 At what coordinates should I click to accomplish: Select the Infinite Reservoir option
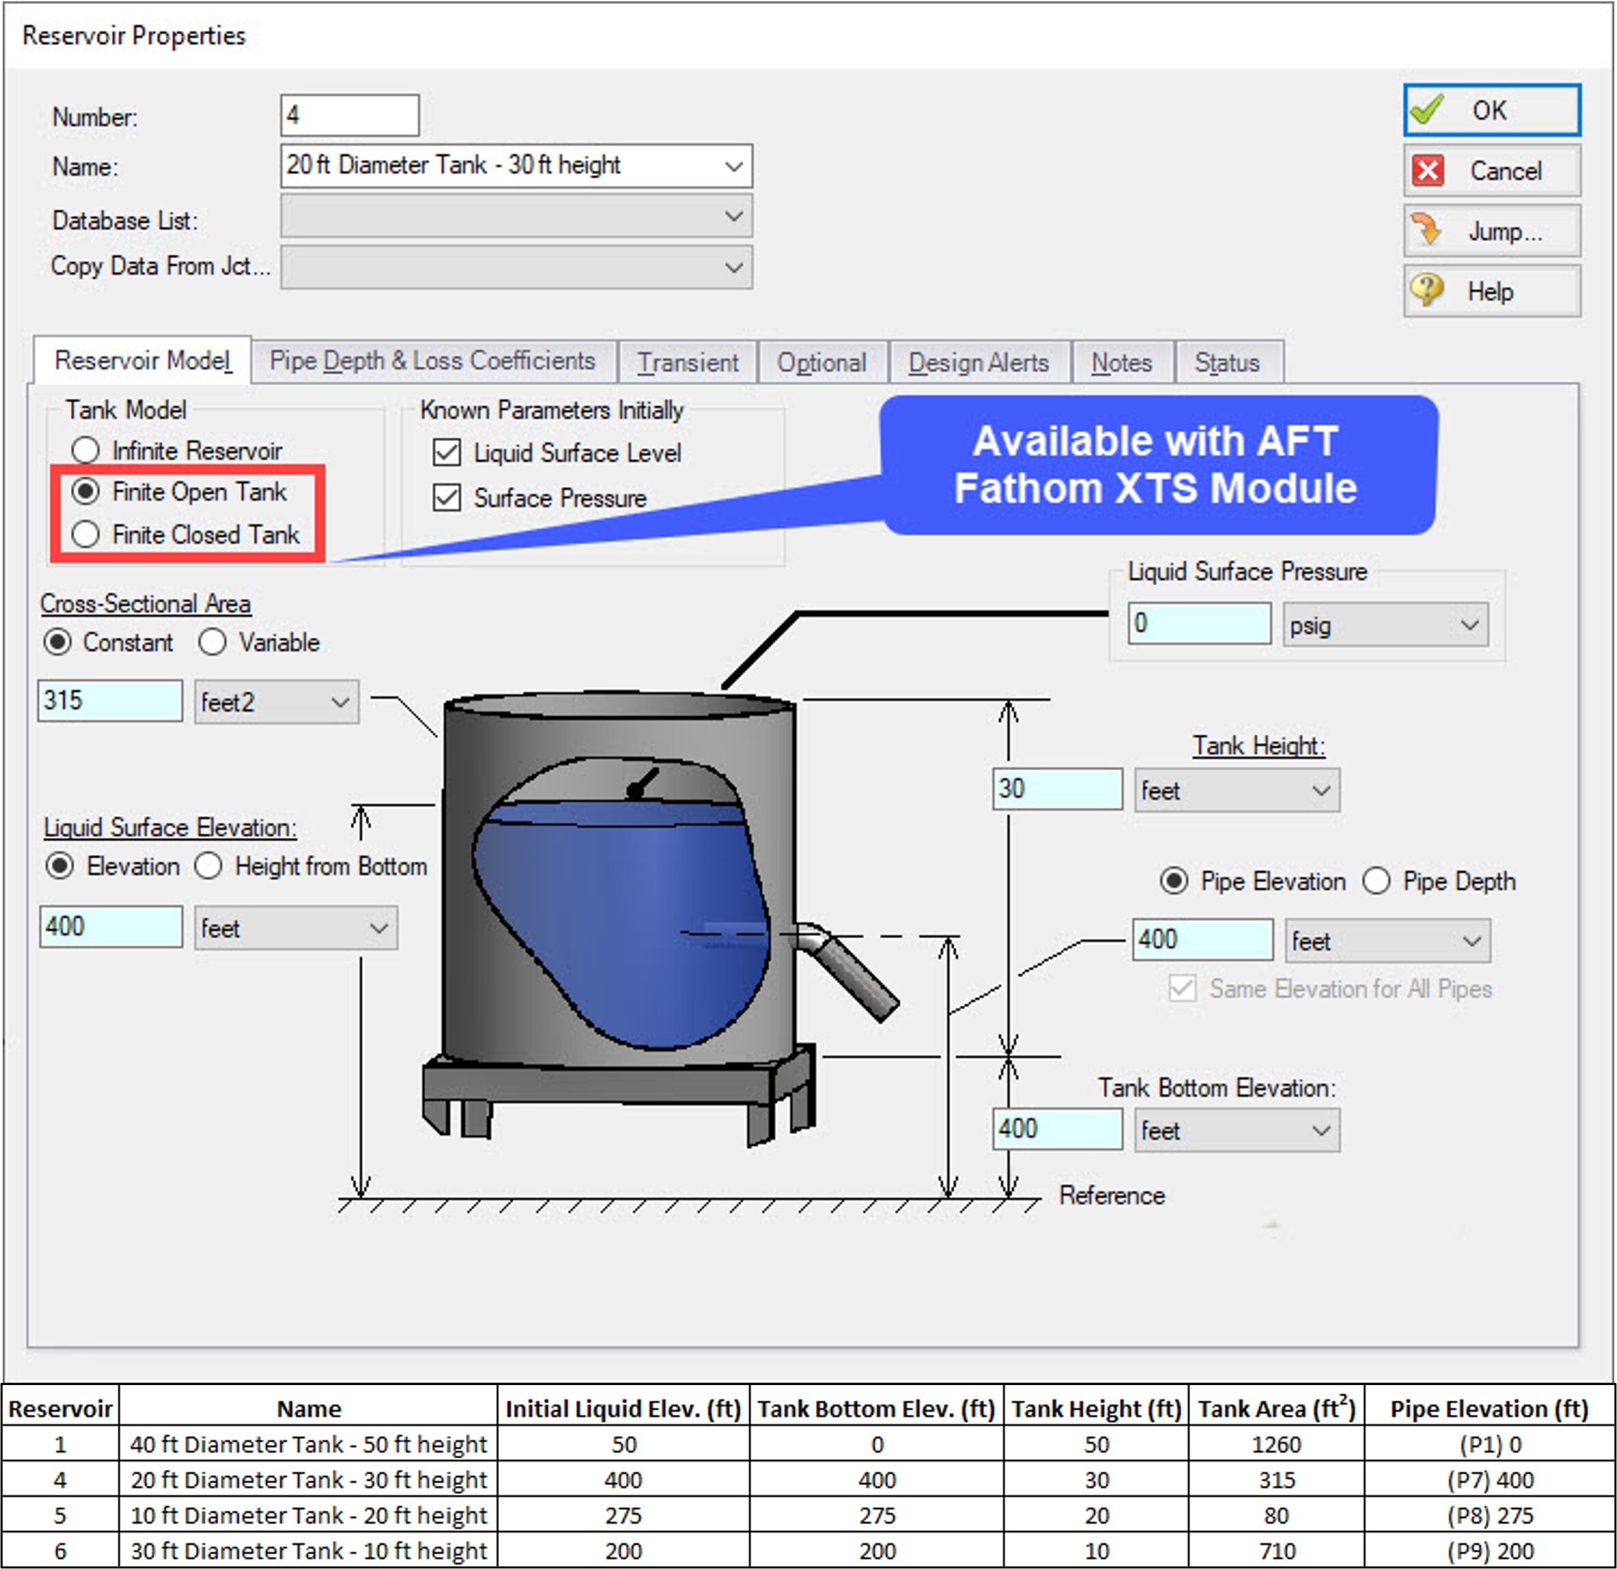(87, 450)
